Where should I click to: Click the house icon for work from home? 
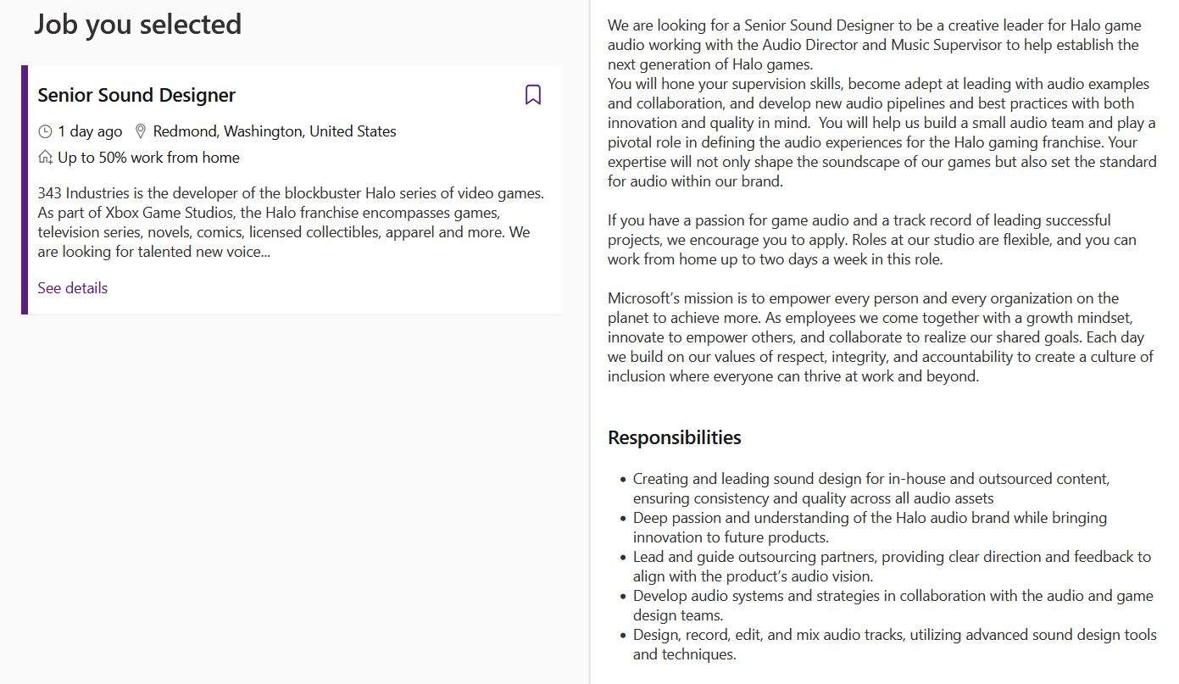[x=46, y=157]
